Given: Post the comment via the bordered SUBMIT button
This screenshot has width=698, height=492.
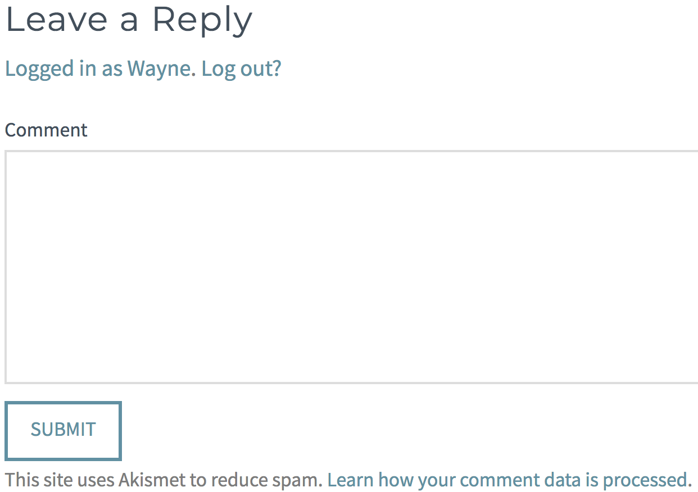Looking at the screenshot, I should coord(63,430).
